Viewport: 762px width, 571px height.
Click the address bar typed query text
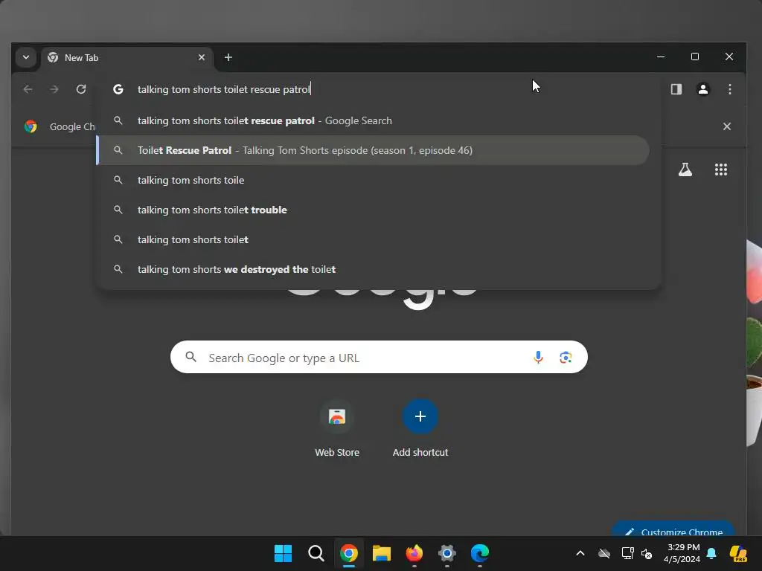pyautogui.click(x=223, y=89)
